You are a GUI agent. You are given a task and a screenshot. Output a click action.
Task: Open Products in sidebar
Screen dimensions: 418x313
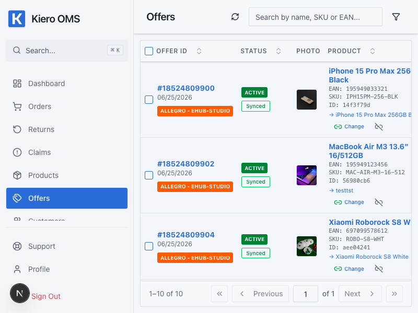[67, 175]
